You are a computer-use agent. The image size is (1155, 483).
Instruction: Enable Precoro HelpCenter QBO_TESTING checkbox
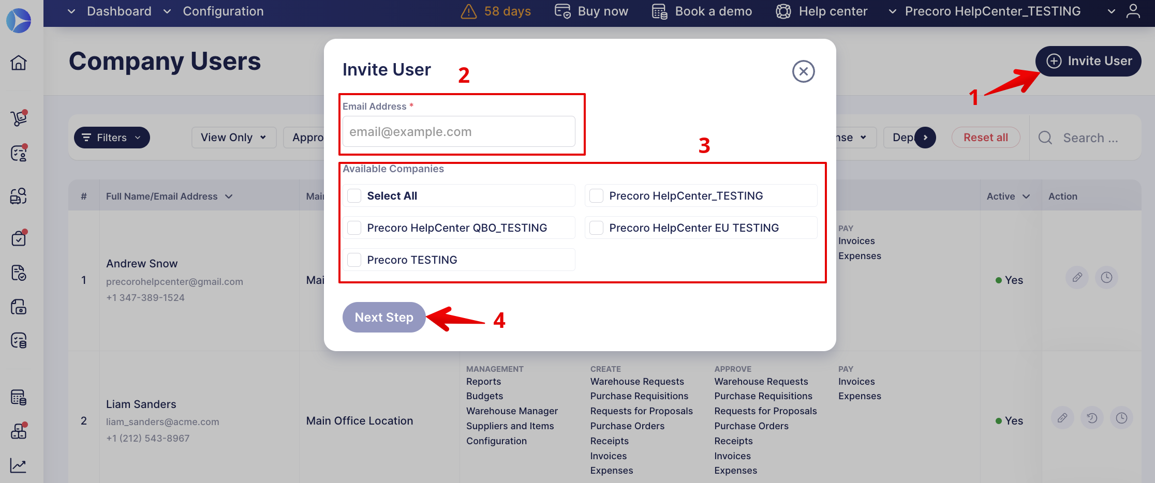(x=354, y=228)
